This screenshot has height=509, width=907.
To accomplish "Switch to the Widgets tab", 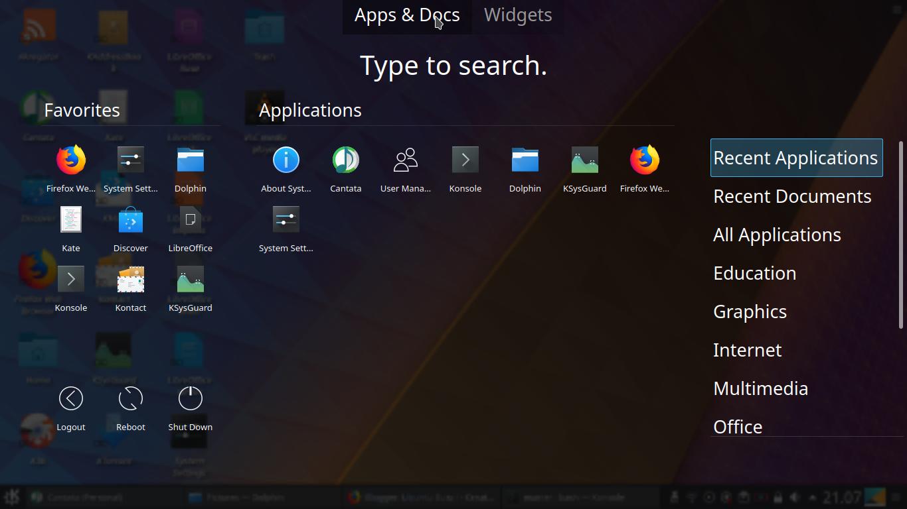I will (x=517, y=15).
